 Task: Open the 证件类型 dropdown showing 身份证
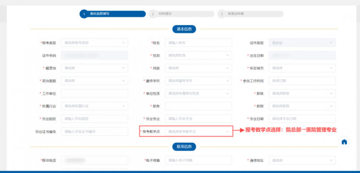pyautogui.click(x=302, y=43)
